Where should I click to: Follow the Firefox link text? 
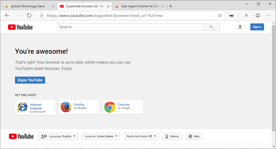point(79,104)
